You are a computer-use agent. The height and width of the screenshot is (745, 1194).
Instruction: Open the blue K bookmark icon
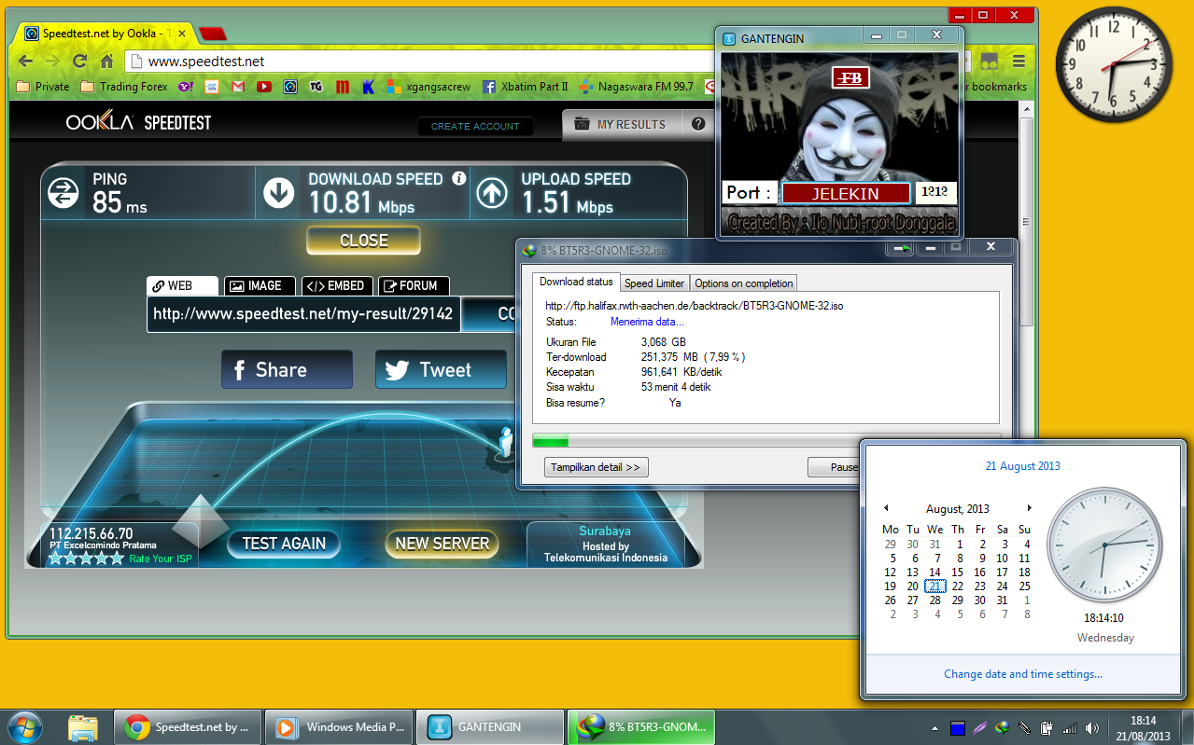369,87
